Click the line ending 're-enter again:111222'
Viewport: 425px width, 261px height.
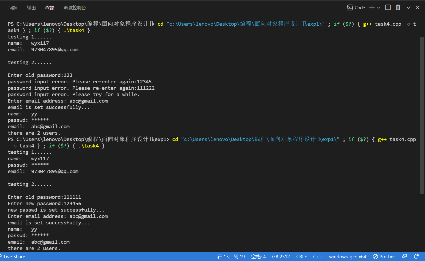[81, 88]
